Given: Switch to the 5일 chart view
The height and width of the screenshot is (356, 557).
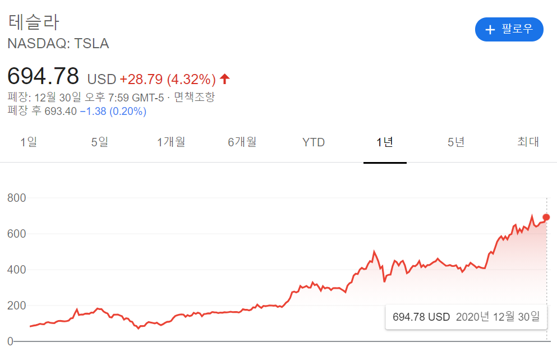Looking at the screenshot, I should (99, 142).
